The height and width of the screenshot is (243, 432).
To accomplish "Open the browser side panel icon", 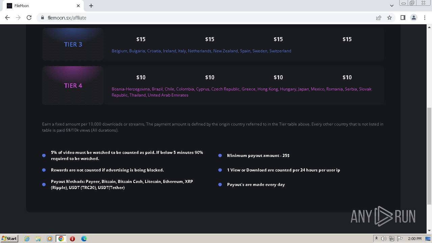I will (x=403, y=18).
